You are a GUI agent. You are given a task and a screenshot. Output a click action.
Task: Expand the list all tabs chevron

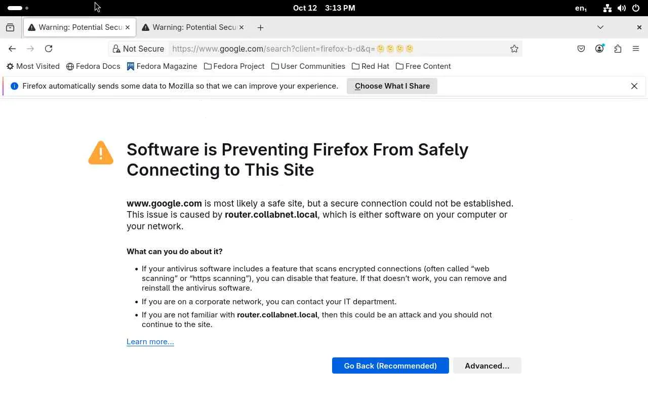click(x=600, y=27)
